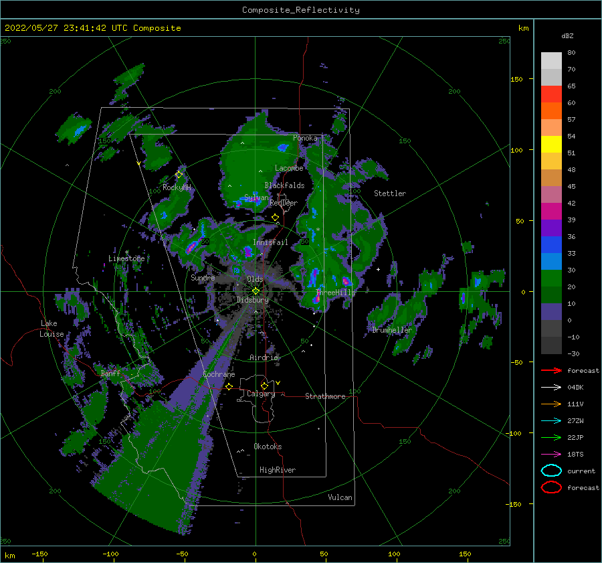Click the white 04DK arrow in legend
This screenshot has height=563, width=602.
pos(551,388)
